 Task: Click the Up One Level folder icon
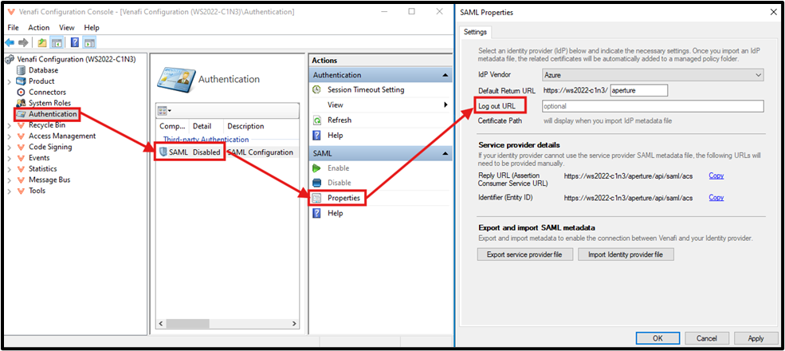click(x=41, y=42)
